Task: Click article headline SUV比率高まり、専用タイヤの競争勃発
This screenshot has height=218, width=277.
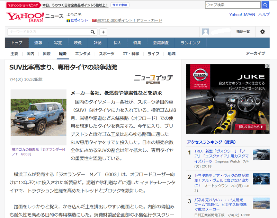Action: pyautogui.click(x=63, y=67)
